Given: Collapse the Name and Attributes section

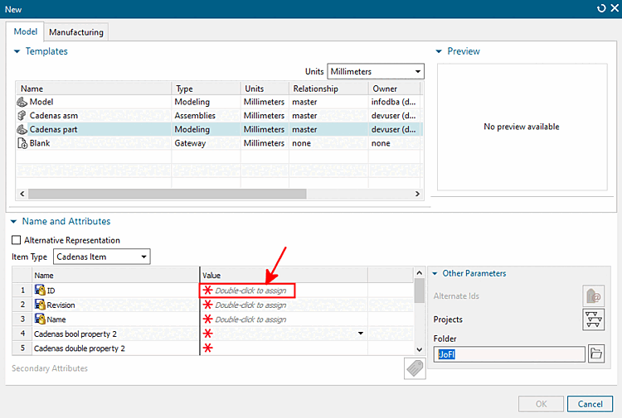Looking at the screenshot, I should click(x=13, y=222).
